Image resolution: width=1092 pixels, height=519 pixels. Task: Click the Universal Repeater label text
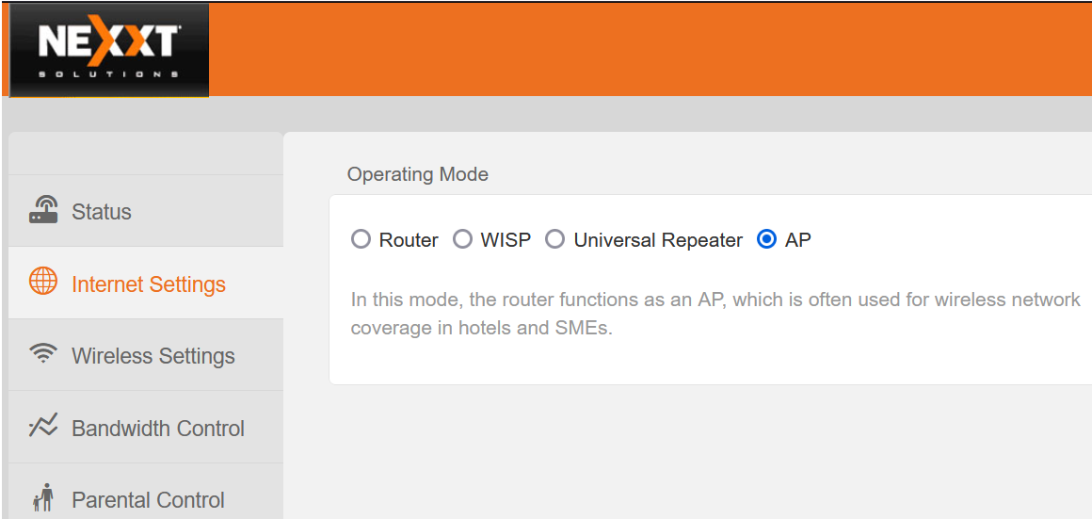point(658,240)
